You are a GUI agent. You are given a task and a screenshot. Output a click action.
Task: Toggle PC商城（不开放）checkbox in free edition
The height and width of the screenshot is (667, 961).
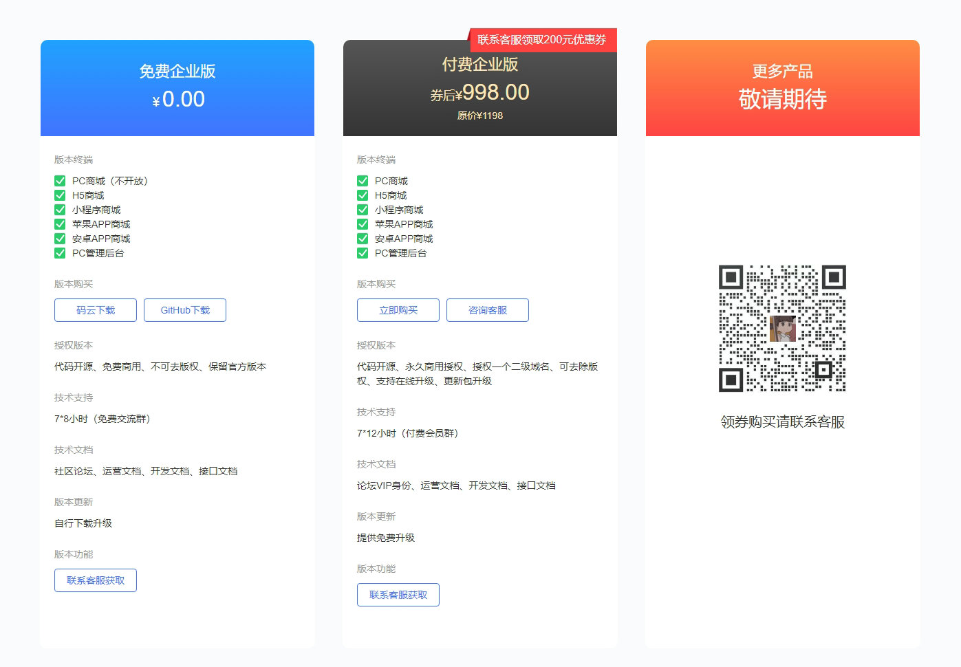click(60, 181)
